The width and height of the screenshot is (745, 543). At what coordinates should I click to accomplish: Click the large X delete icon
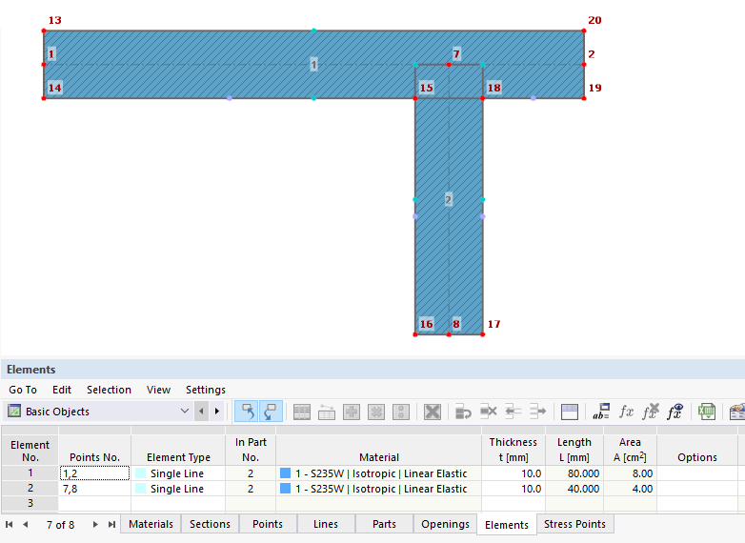(433, 412)
